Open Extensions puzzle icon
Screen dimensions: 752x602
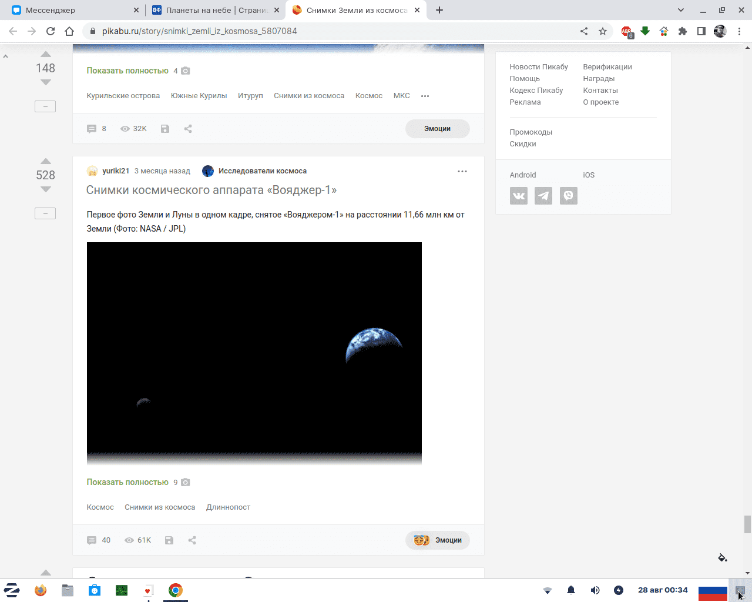(683, 31)
